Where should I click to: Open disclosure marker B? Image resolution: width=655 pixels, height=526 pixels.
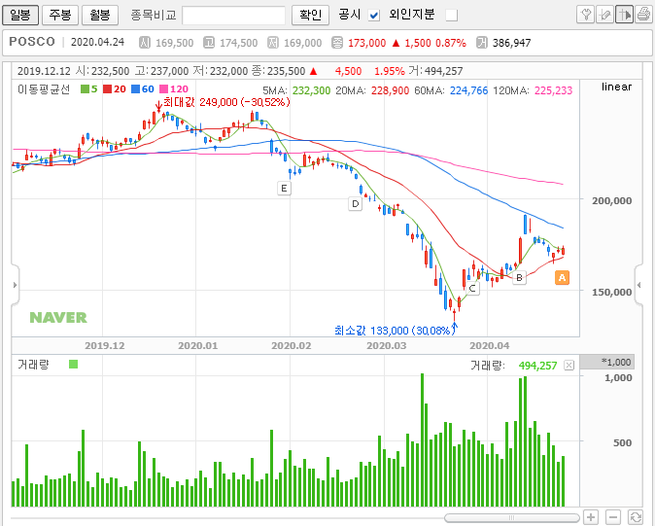[519, 277]
